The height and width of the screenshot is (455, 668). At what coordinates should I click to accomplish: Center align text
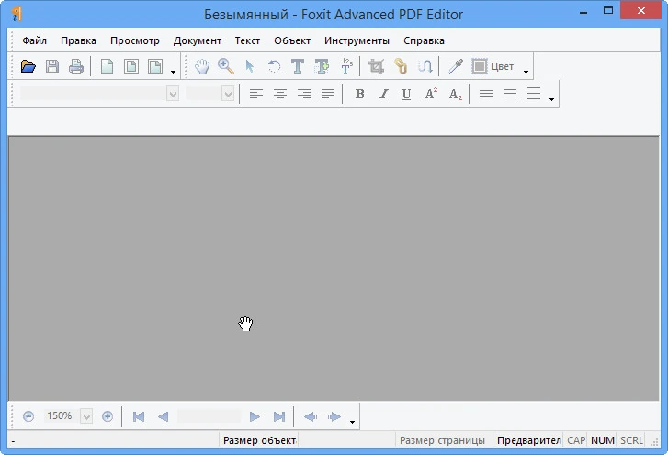[x=280, y=94]
